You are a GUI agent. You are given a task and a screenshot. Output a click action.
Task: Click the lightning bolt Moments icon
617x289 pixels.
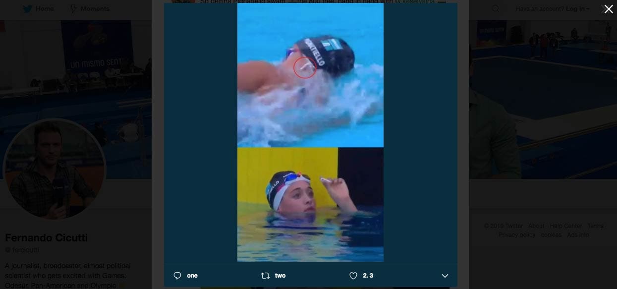coord(74,9)
